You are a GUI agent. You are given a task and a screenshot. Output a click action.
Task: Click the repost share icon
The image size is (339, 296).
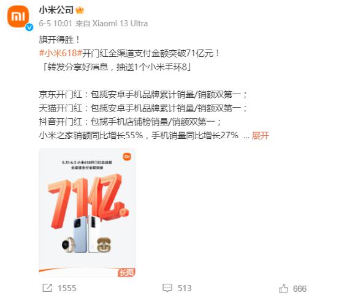pyautogui.click(x=47, y=288)
